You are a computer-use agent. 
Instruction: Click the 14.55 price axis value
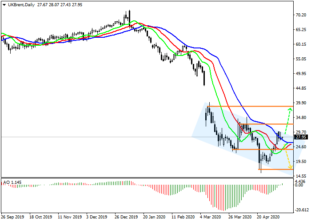301,176
